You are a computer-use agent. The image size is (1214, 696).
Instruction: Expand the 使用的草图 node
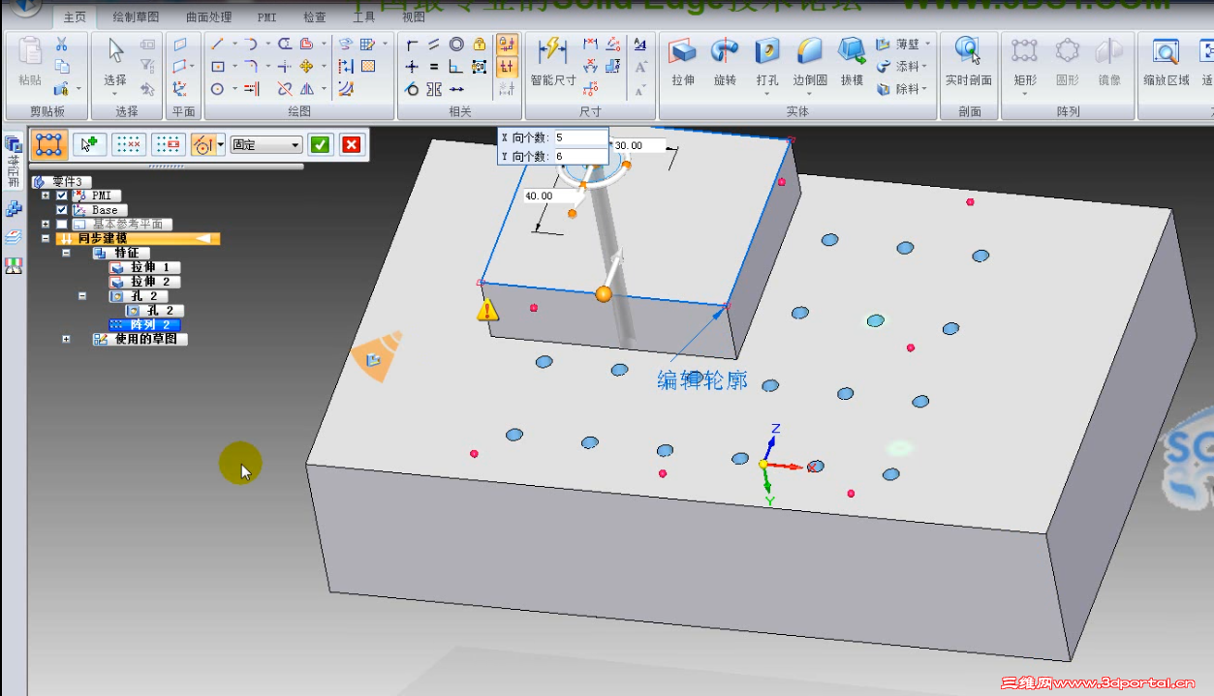66,339
